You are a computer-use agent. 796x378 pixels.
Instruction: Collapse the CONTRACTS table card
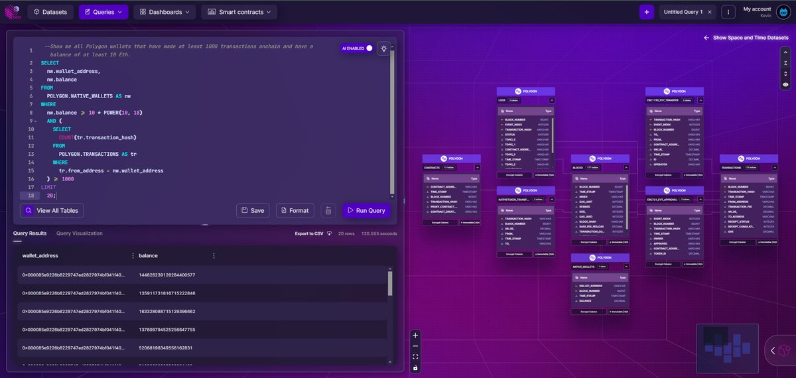tap(477, 168)
